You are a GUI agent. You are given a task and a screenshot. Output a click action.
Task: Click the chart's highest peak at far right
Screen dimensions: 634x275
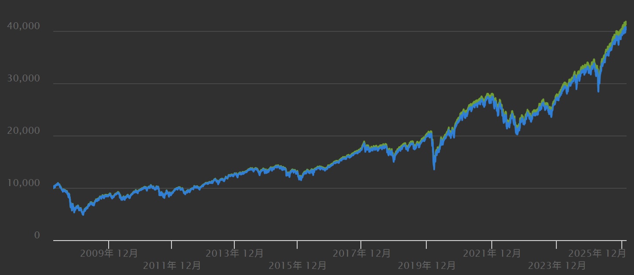[625, 23]
